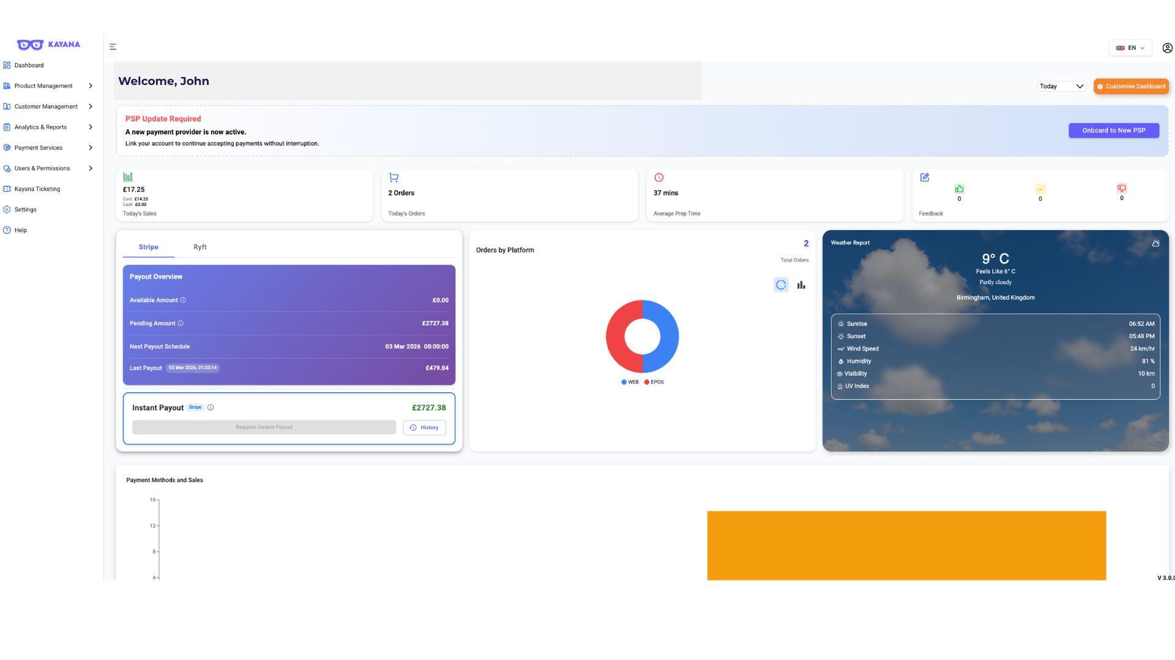
Task: Open the EN language dropdown
Action: pyautogui.click(x=1130, y=48)
